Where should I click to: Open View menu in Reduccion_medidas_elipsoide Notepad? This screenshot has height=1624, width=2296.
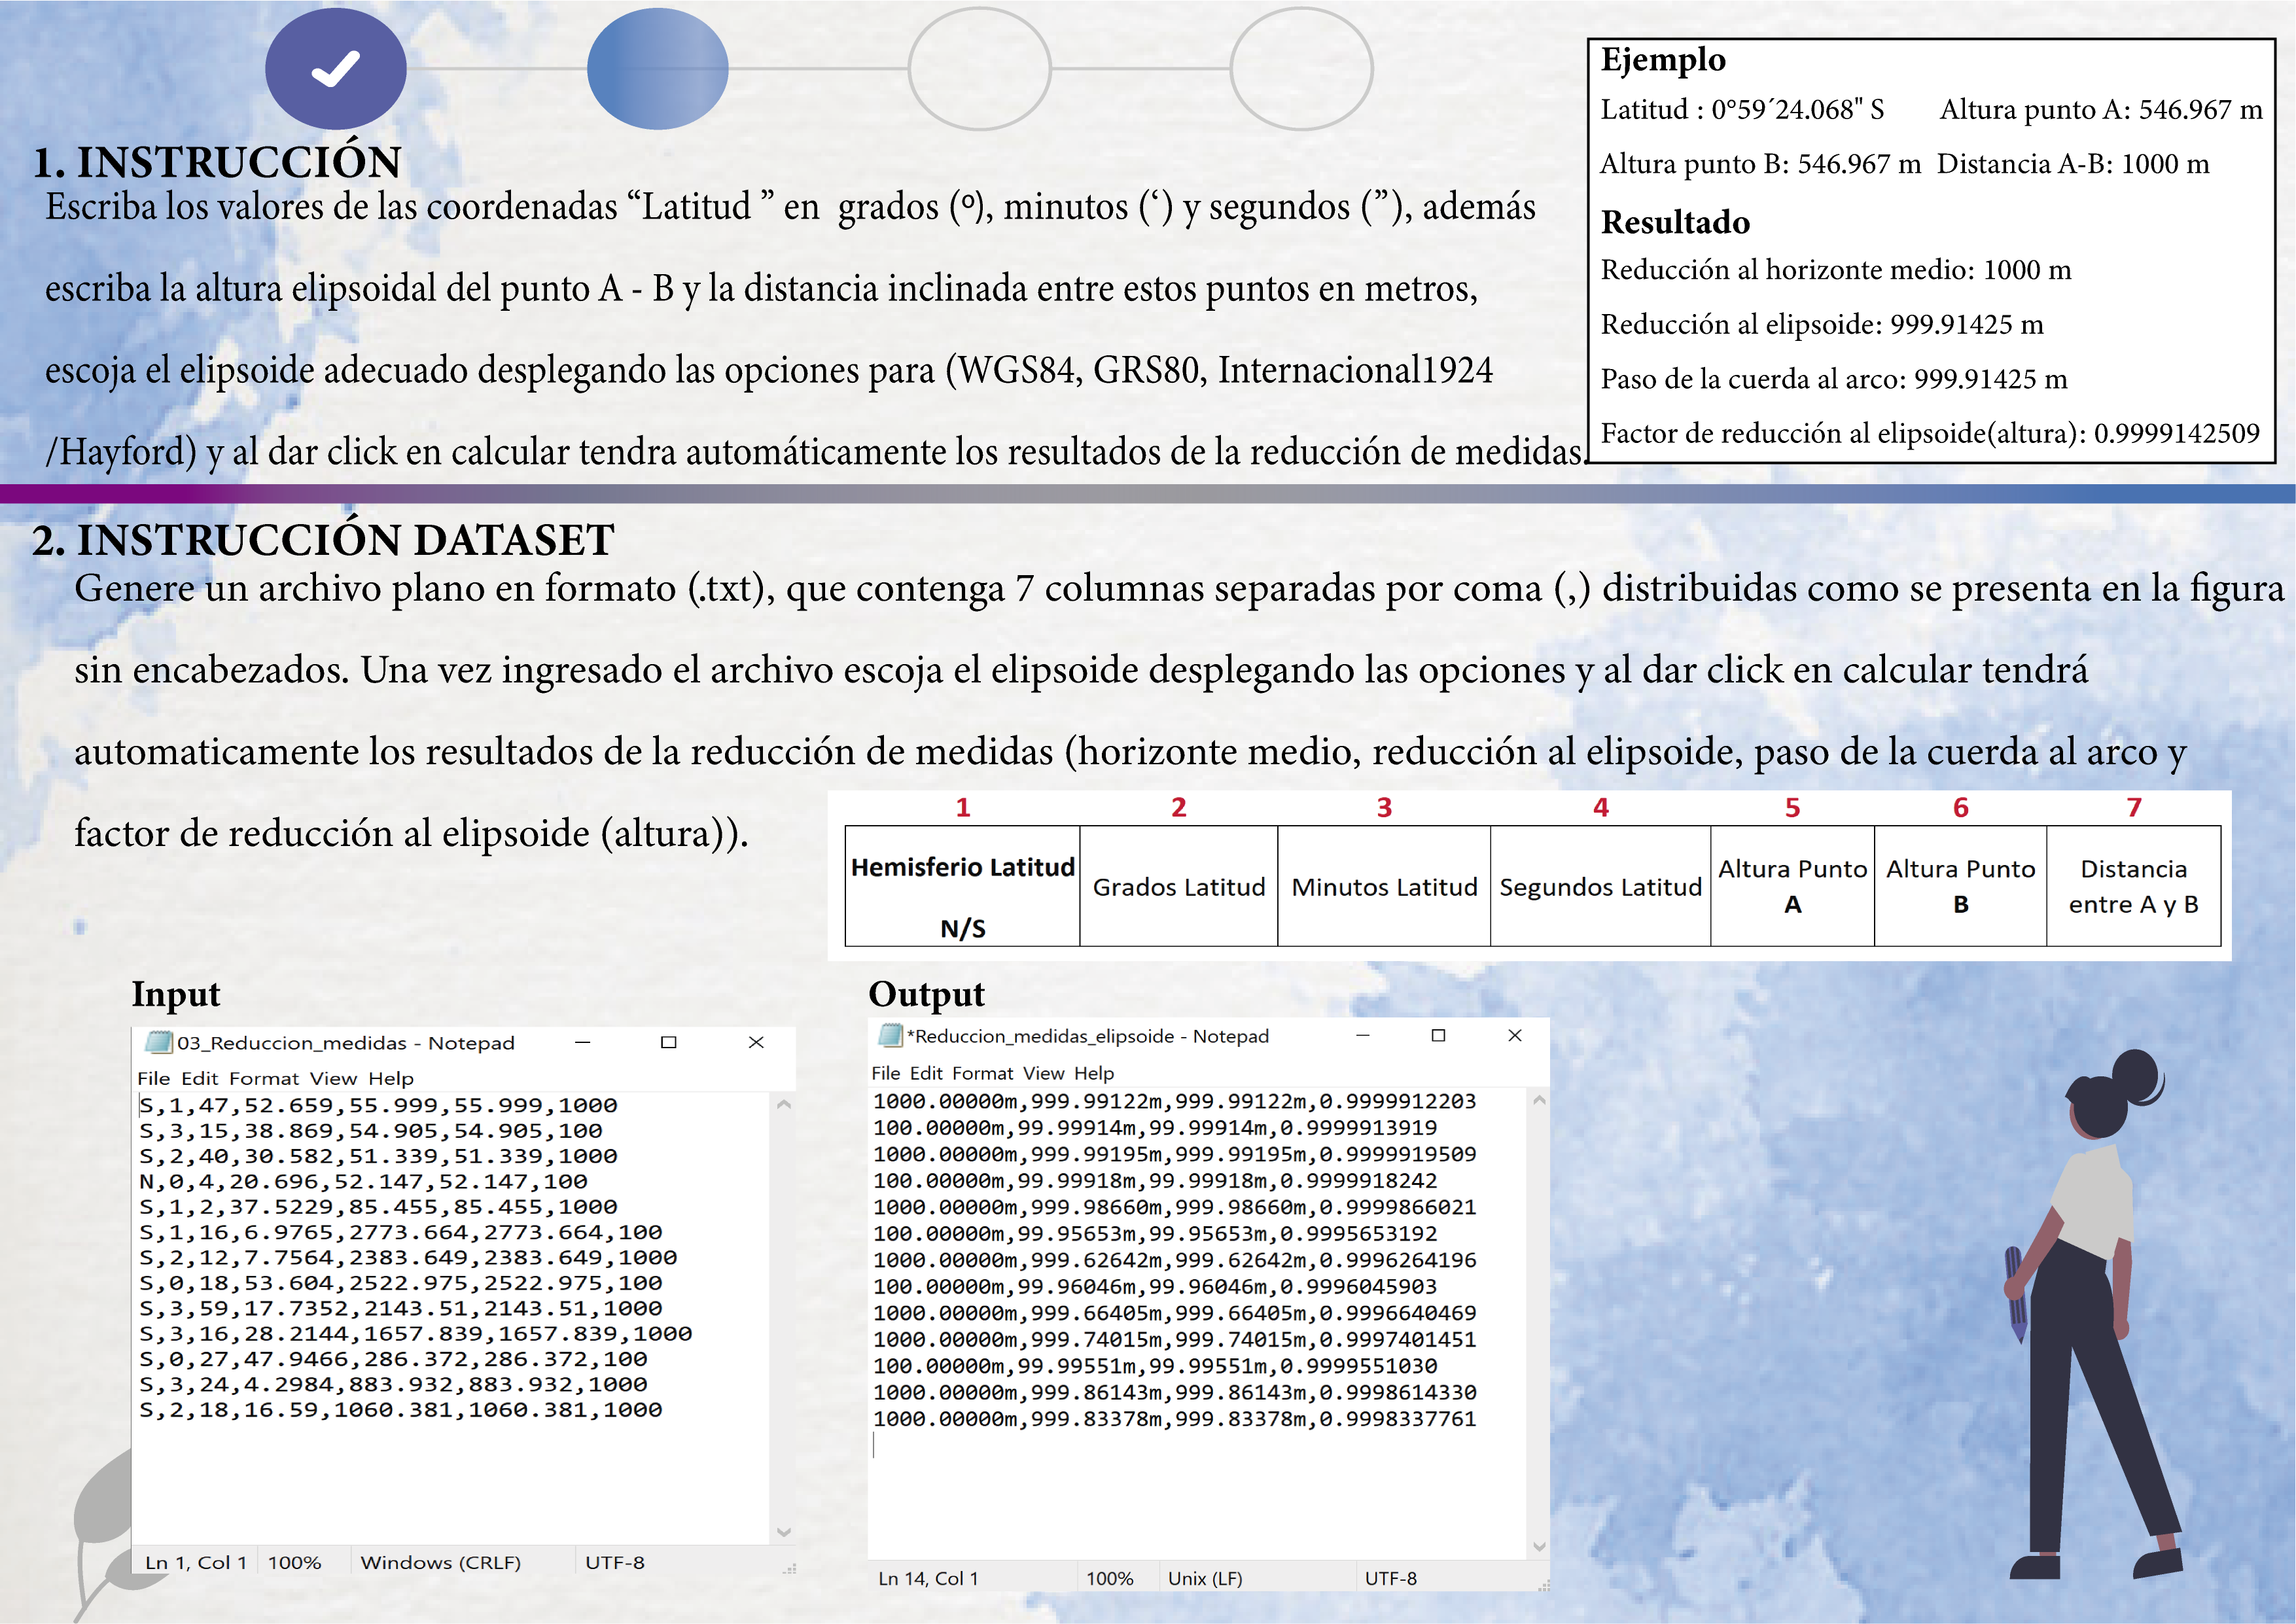coord(1043,1073)
